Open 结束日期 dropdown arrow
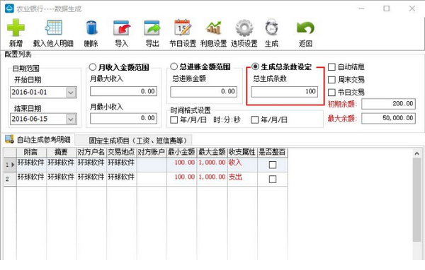Image resolution: width=425 pixels, height=270 pixels. pos(71,119)
